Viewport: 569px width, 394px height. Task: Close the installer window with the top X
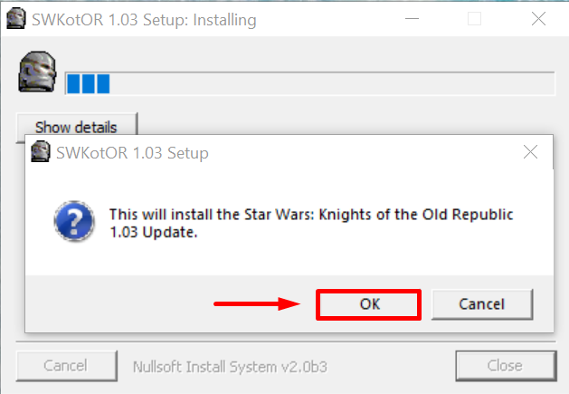(x=540, y=18)
